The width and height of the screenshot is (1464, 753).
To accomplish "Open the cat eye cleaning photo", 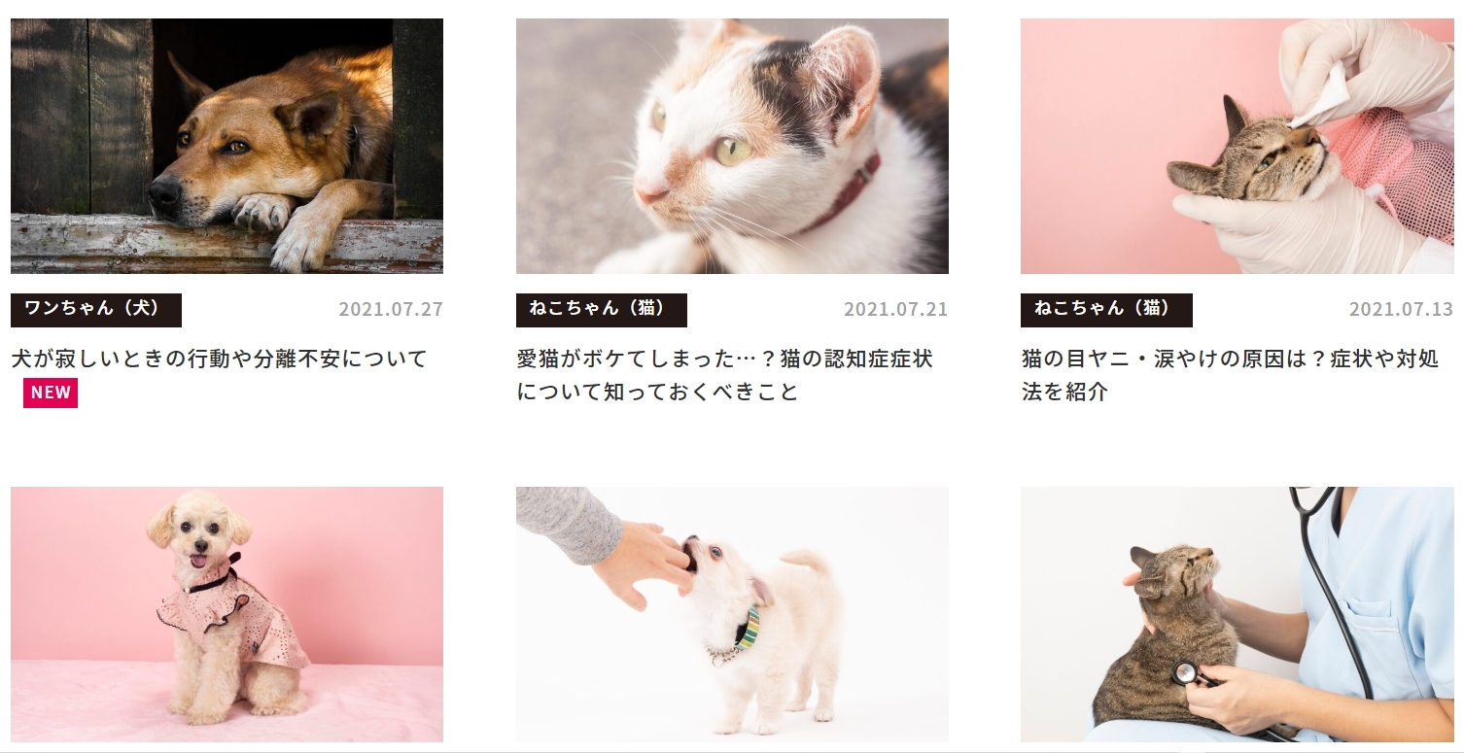I will (x=1237, y=146).
